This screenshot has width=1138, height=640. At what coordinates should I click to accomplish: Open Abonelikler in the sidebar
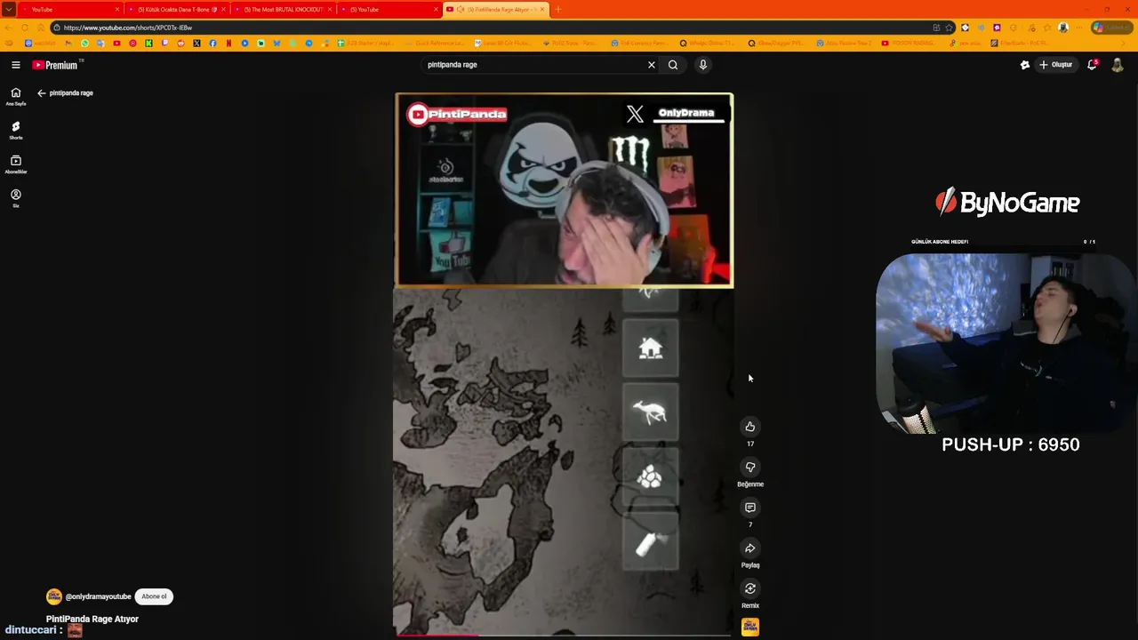[16, 164]
